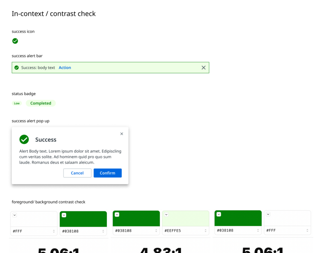Image resolution: width=320 pixels, height=253 pixels.
Task: Click the Cancel button
Action: tap(77, 173)
